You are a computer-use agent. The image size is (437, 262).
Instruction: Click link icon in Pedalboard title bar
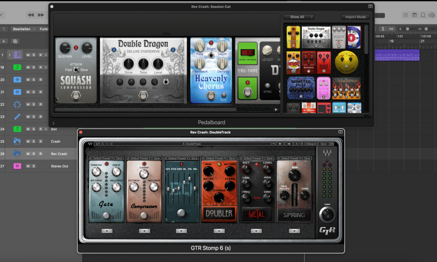pyautogui.click(x=370, y=6)
